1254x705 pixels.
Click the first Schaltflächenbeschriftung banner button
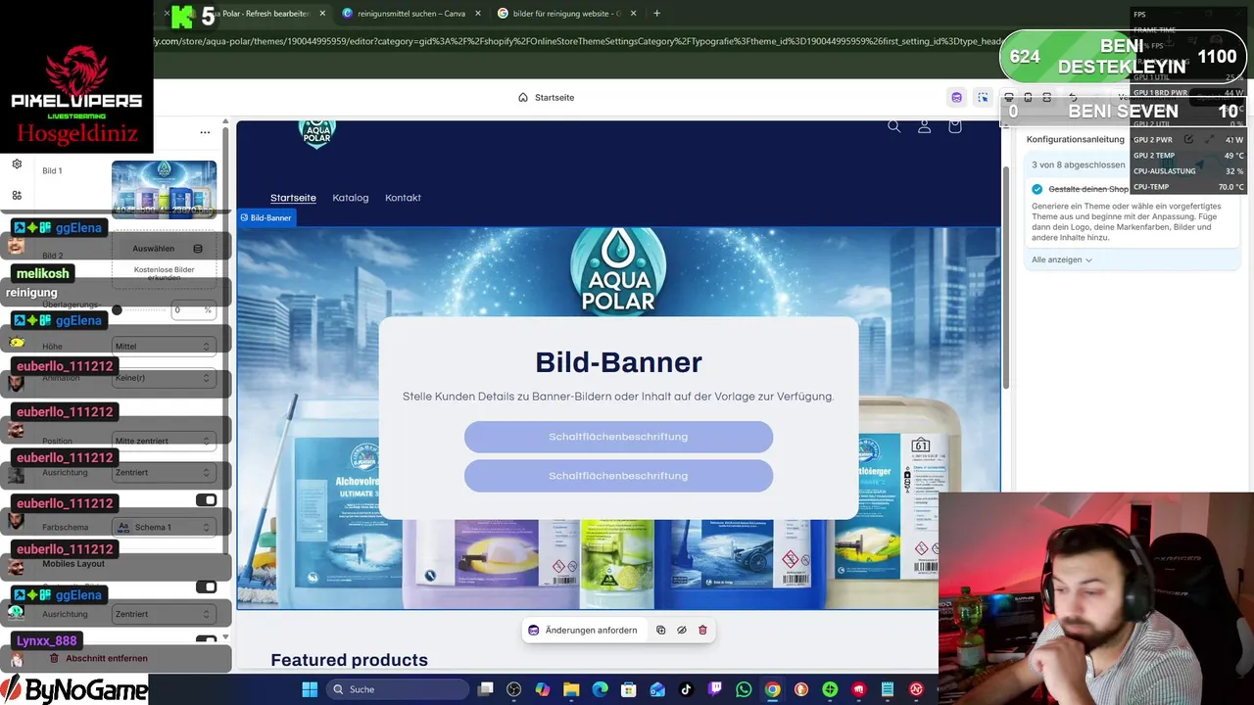pos(618,437)
